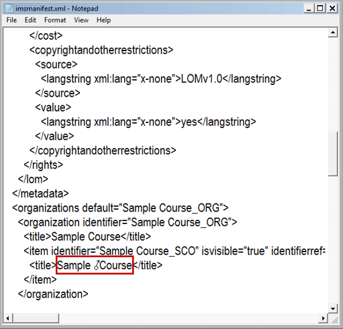
Task: Click the </rights> closing tag
Action: [x=43, y=165]
